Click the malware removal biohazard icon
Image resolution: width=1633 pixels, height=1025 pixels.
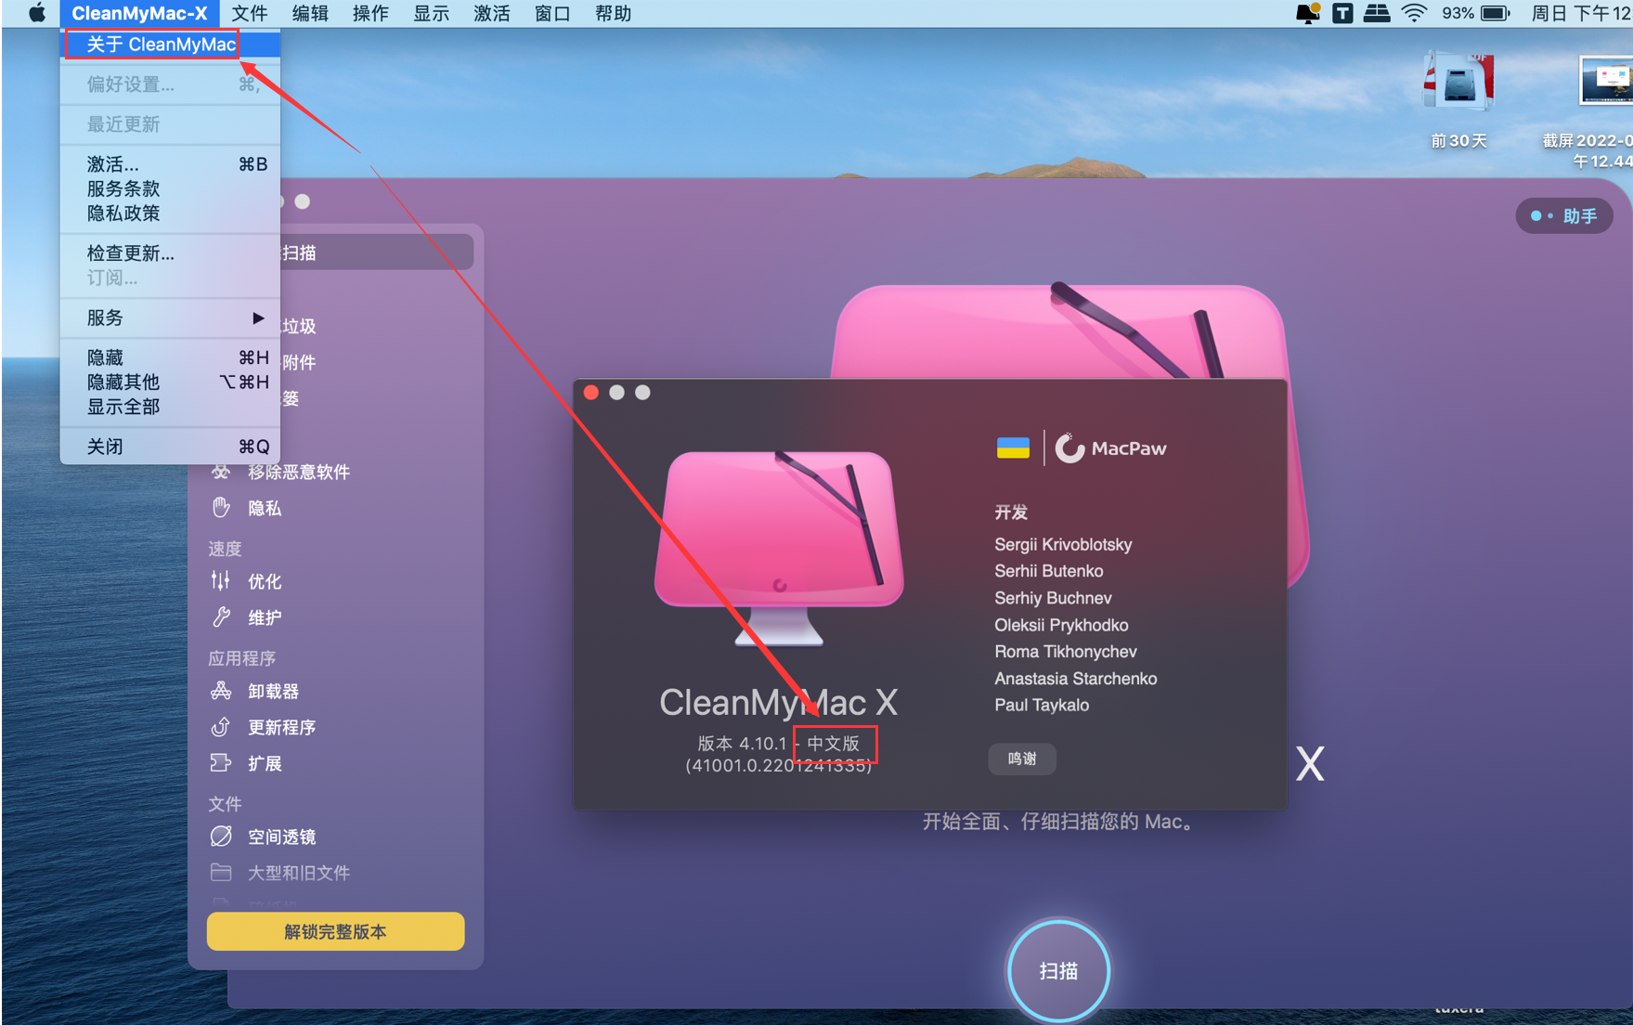(x=221, y=472)
